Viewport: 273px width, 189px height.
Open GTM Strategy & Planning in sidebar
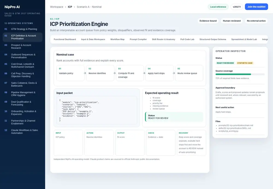tap(23, 29)
